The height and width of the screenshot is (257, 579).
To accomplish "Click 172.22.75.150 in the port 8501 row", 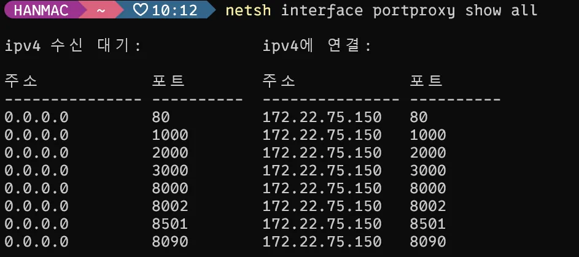I will point(322,224).
